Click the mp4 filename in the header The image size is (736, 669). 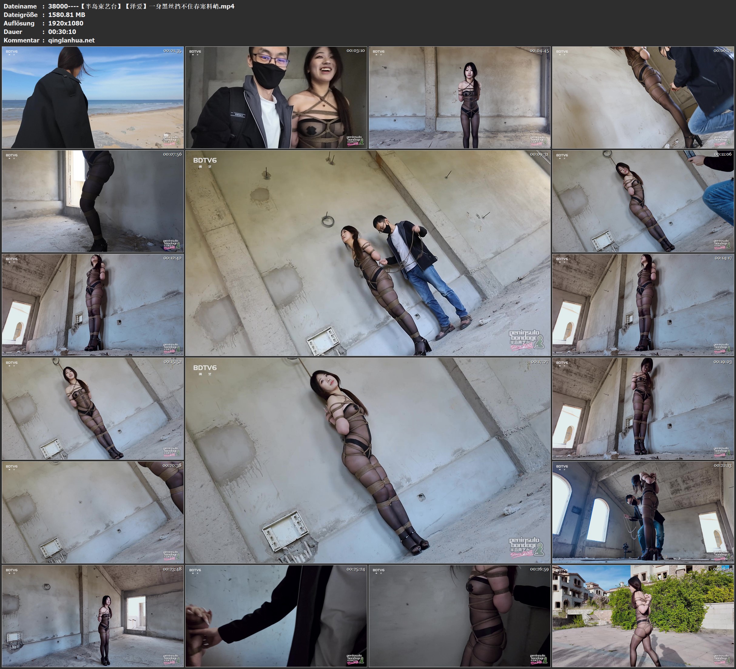point(141,6)
